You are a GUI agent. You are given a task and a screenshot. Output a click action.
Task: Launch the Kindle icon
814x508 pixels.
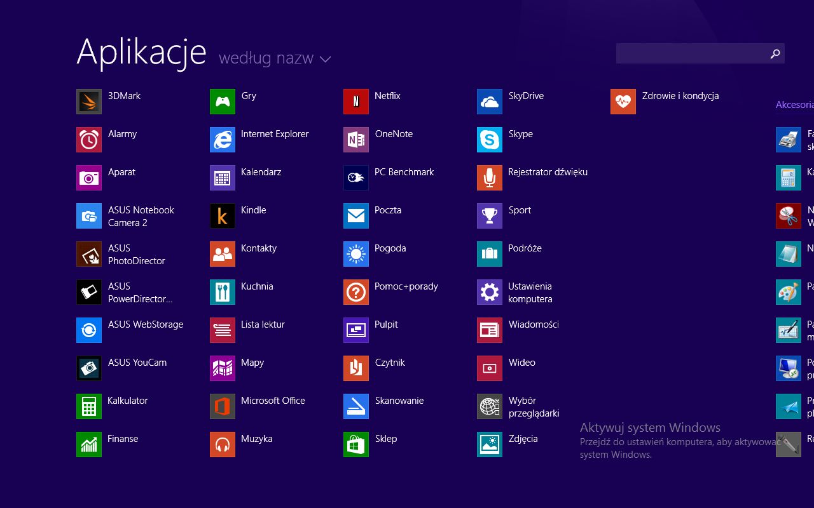[223, 216]
